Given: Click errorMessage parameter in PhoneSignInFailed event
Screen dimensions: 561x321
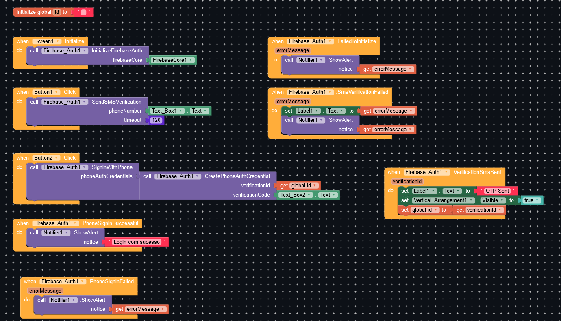Looking at the screenshot, I should [x=45, y=291].
